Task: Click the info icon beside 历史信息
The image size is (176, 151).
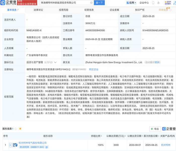Action: pyautogui.click(x=170, y=10)
